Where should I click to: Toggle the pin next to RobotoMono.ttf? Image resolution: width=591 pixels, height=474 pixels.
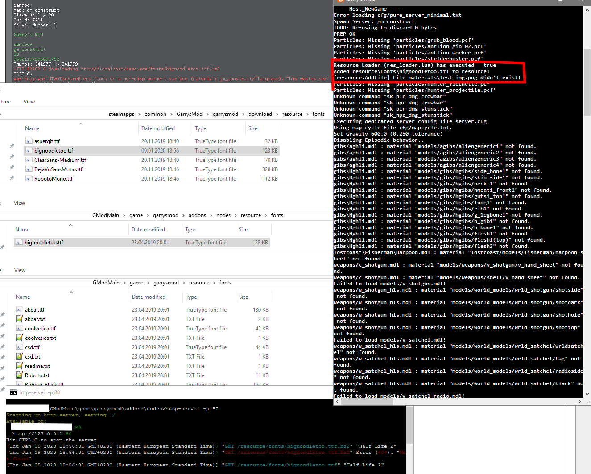[x=12, y=178]
